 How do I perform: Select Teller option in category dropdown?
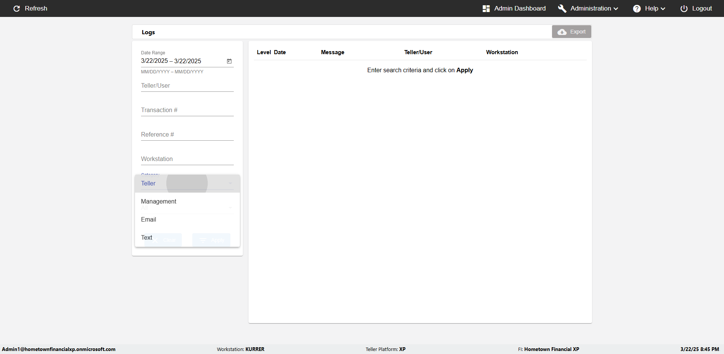[x=187, y=184]
